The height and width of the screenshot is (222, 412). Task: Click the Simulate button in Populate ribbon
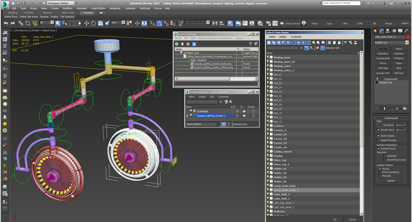tap(44, 17)
